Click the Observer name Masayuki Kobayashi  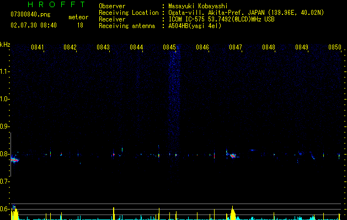198,6
